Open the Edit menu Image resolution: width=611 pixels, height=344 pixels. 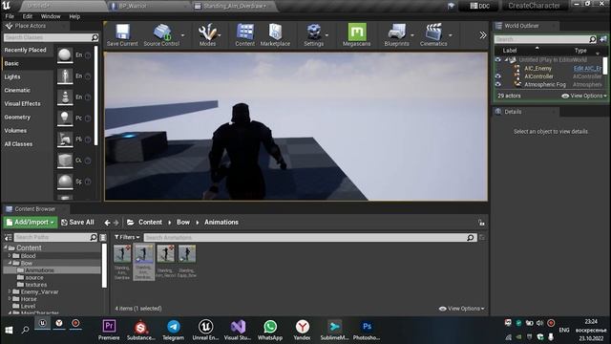point(28,16)
